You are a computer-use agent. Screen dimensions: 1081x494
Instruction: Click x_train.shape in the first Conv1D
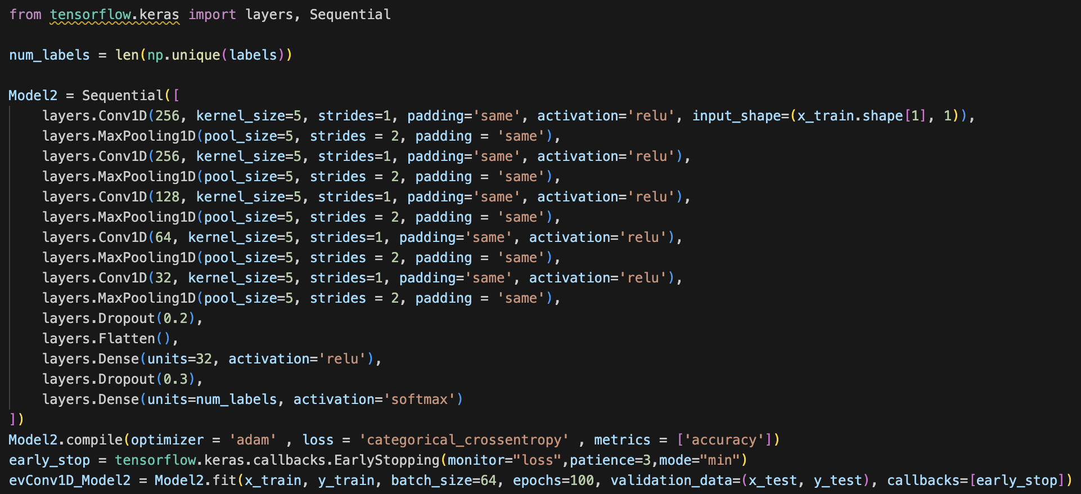point(850,116)
